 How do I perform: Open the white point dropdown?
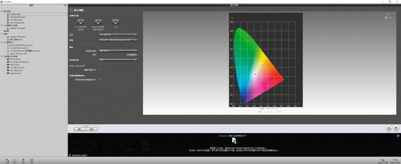118,35
